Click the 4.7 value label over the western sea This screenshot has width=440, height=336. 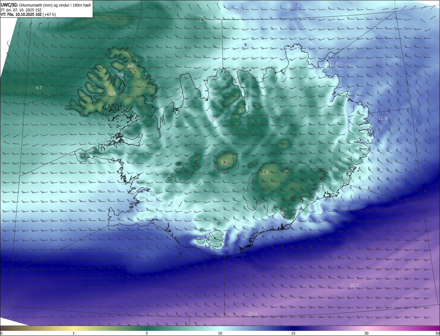pos(39,88)
